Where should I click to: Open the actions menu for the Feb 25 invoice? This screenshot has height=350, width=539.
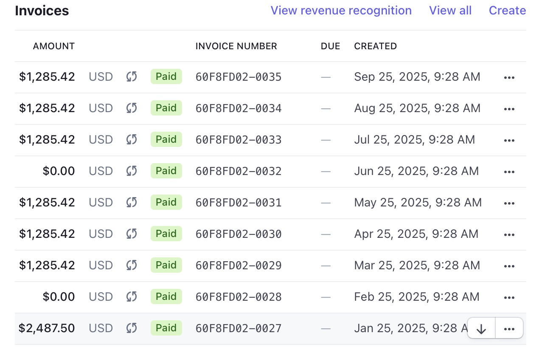coord(509,296)
